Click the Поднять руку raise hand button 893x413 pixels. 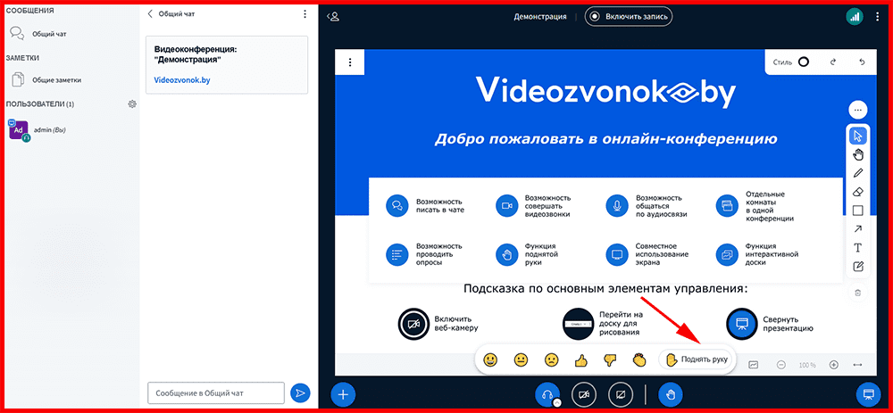(x=696, y=359)
